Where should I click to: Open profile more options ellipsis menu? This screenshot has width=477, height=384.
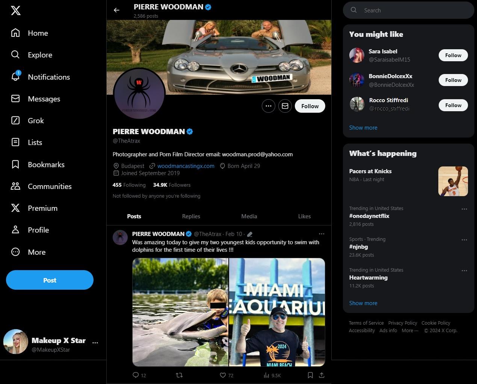coord(268,106)
